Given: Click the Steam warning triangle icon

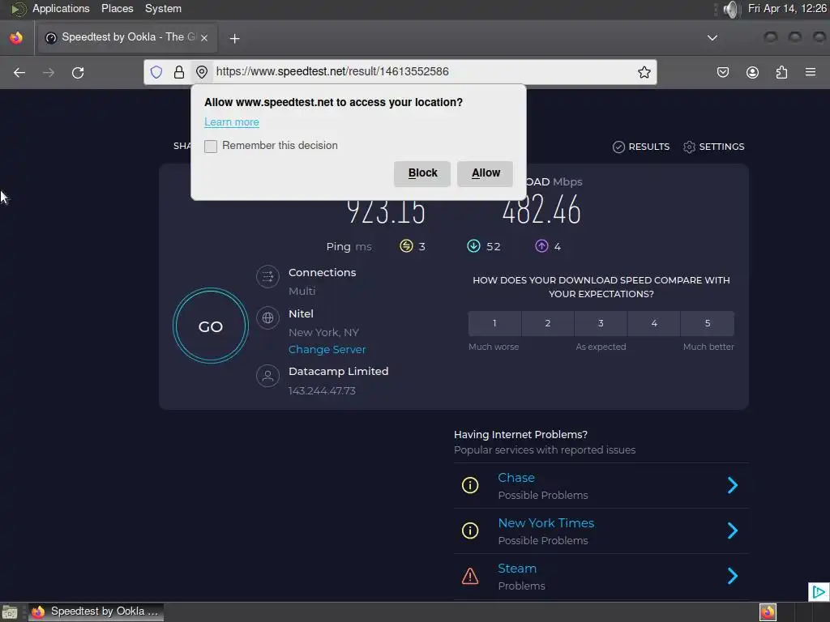Looking at the screenshot, I should click(470, 576).
